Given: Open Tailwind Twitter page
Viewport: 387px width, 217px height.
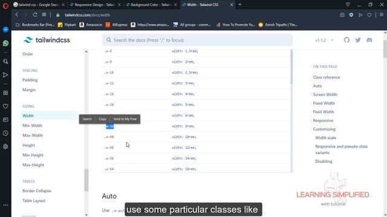Looking at the screenshot, I should pyautogui.click(x=358, y=40).
